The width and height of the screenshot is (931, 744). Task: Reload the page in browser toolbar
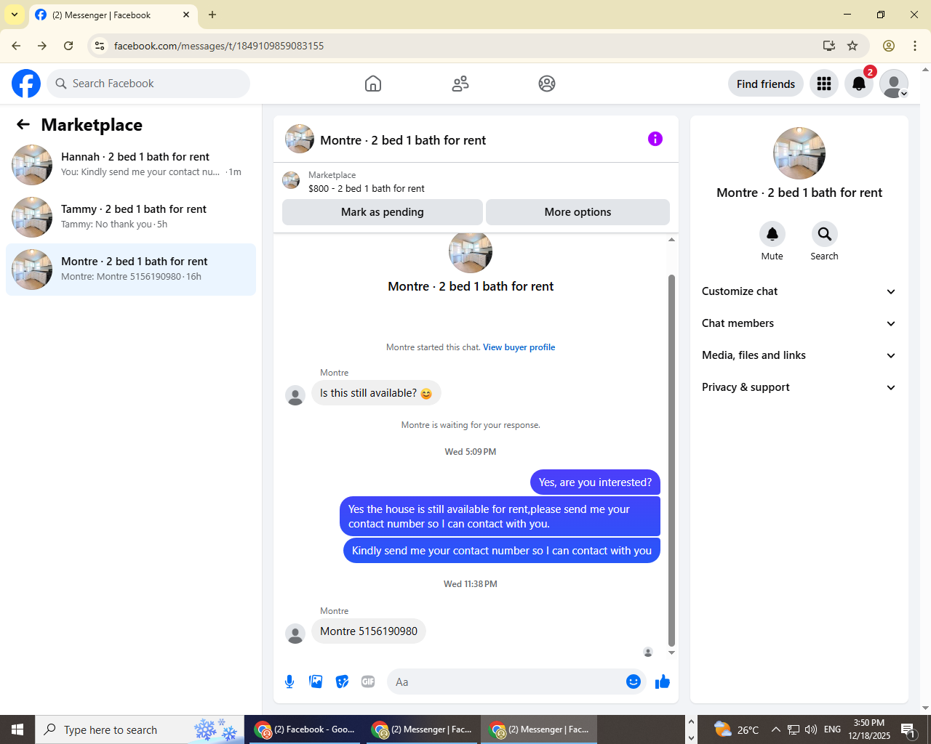click(68, 46)
